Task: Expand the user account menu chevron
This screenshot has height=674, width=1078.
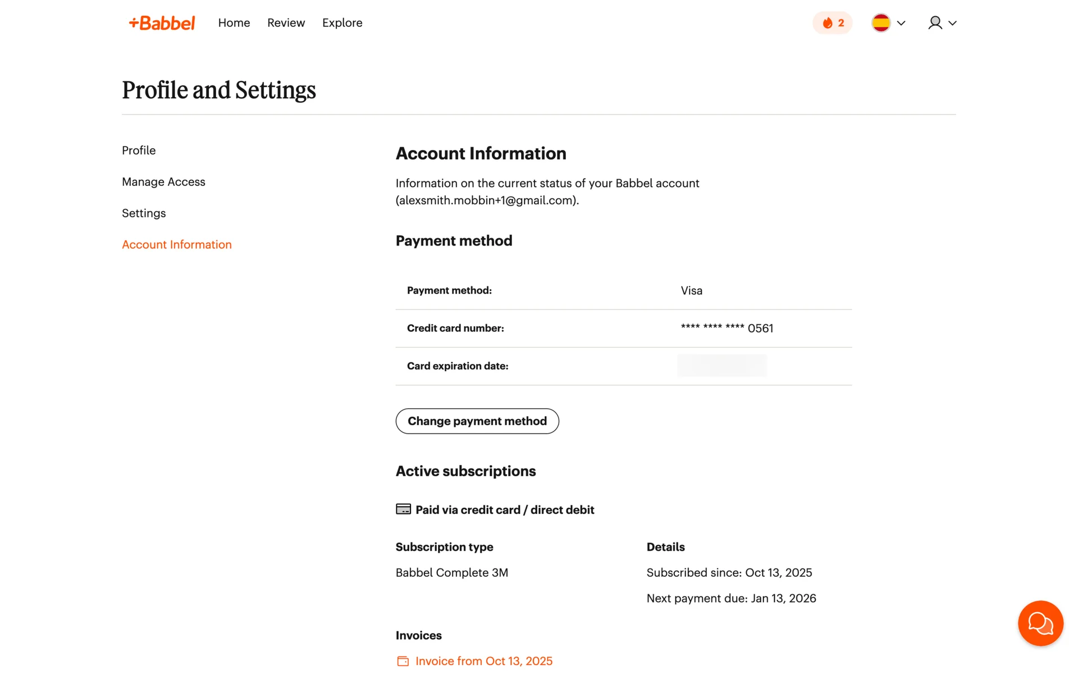Action: click(952, 23)
